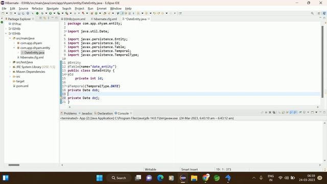Viewport: 327px width, 184px height.
Task: Collapse the 03Hib project node
Action: pos(6,33)
